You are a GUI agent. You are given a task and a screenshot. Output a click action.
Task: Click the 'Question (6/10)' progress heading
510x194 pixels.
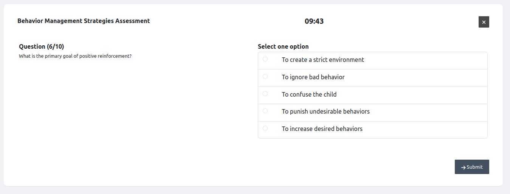tap(41, 46)
